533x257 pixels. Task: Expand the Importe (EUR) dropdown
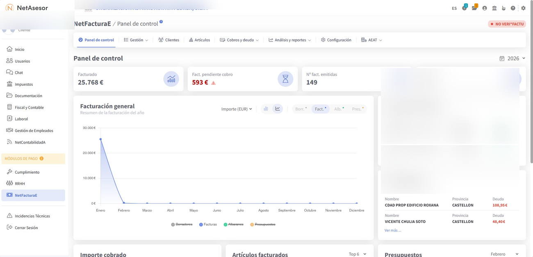coord(237,109)
